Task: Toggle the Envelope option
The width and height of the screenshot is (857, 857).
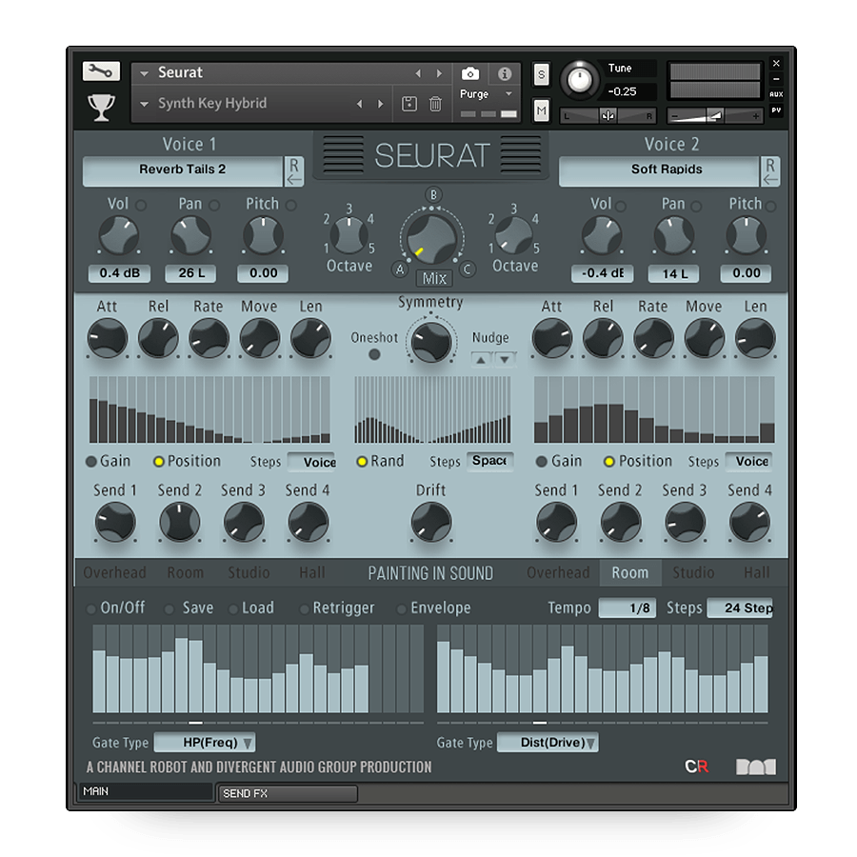Action: point(402,608)
